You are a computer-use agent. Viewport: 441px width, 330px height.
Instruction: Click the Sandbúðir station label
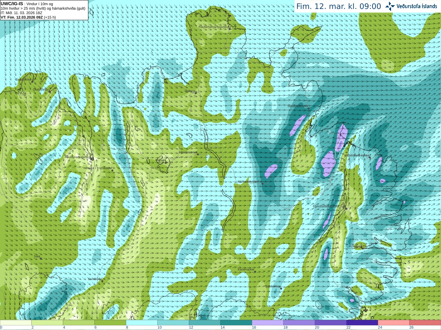(x=94, y=279)
